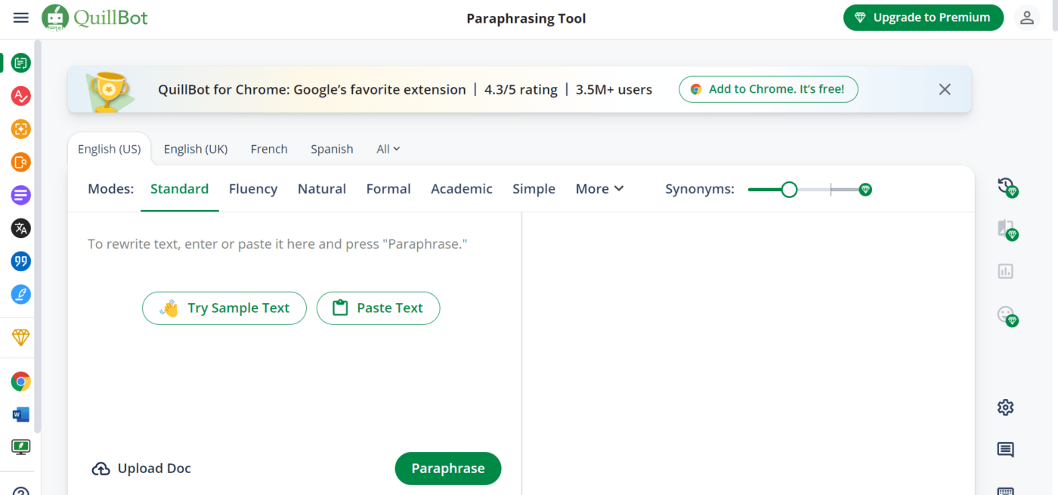Select the Standard paraphrasing mode
The image size is (1058, 495).
click(x=180, y=189)
